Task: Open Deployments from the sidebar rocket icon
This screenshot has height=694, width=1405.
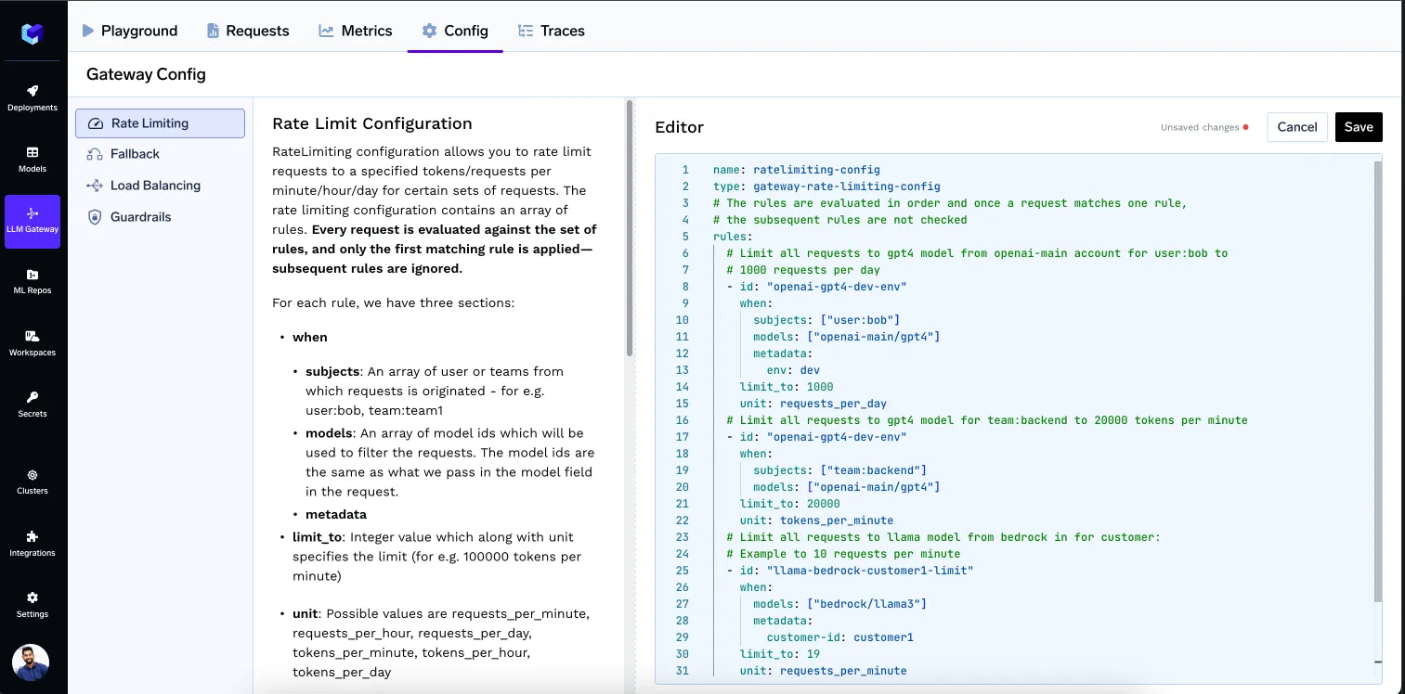Action: 33,98
